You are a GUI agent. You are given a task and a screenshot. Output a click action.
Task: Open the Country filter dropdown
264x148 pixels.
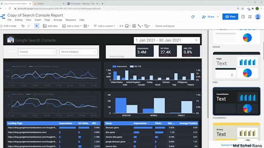(37, 52)
